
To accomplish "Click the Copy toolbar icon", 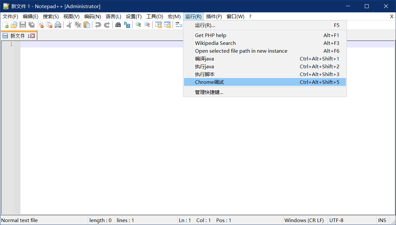I will 78,25.
